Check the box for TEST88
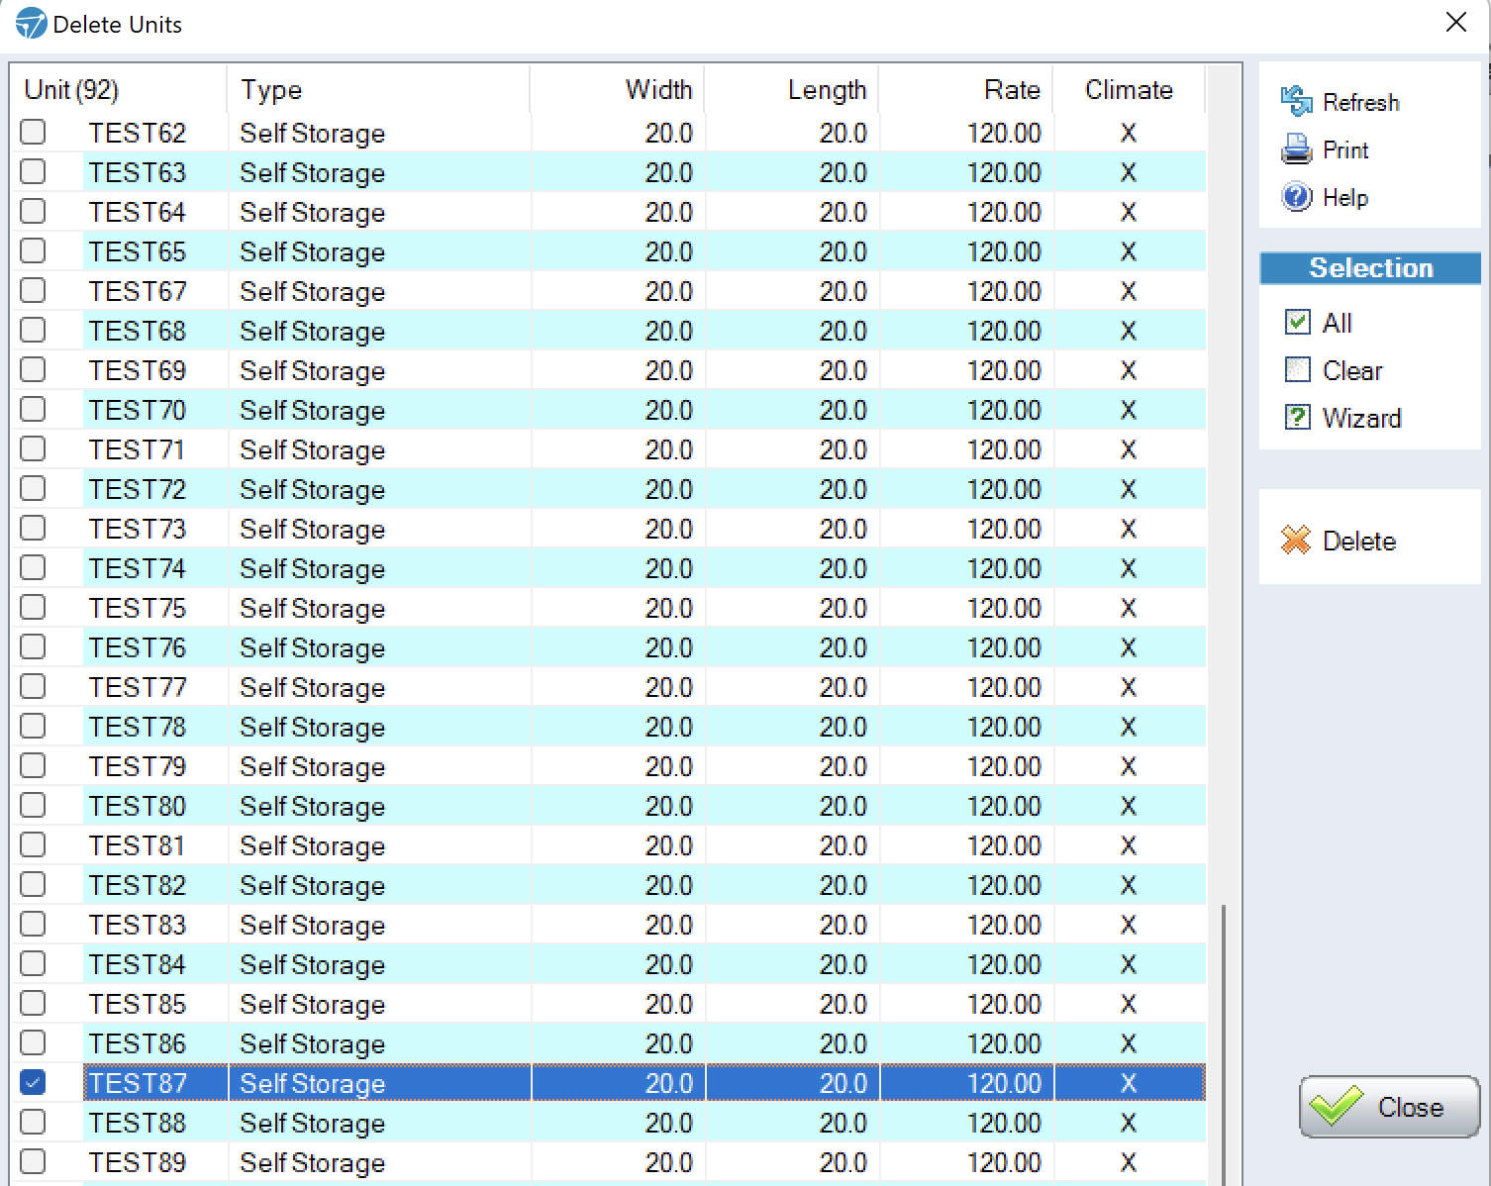1491x1186 pixels. (x=33, y=1122)
